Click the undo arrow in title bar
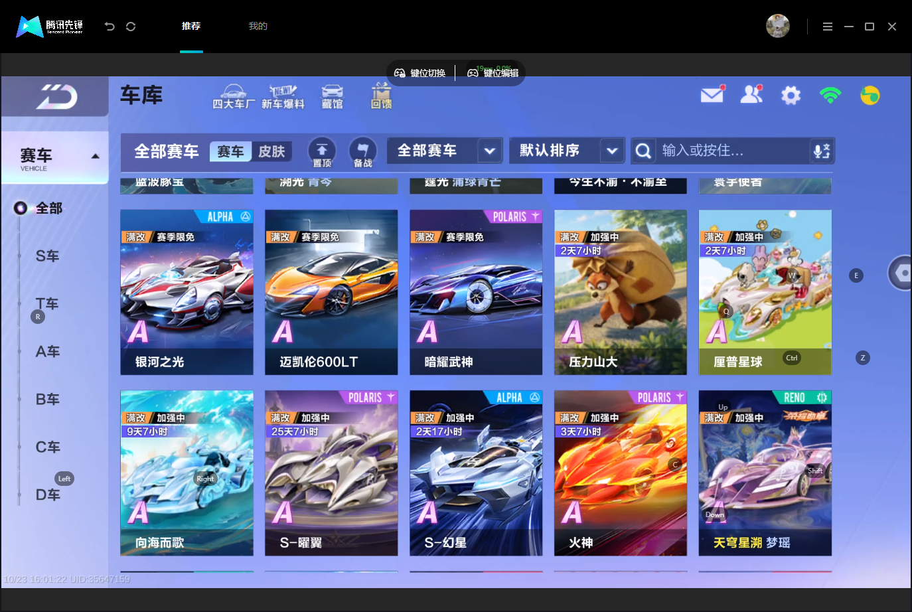912x612 pixels. coord(110,27)
